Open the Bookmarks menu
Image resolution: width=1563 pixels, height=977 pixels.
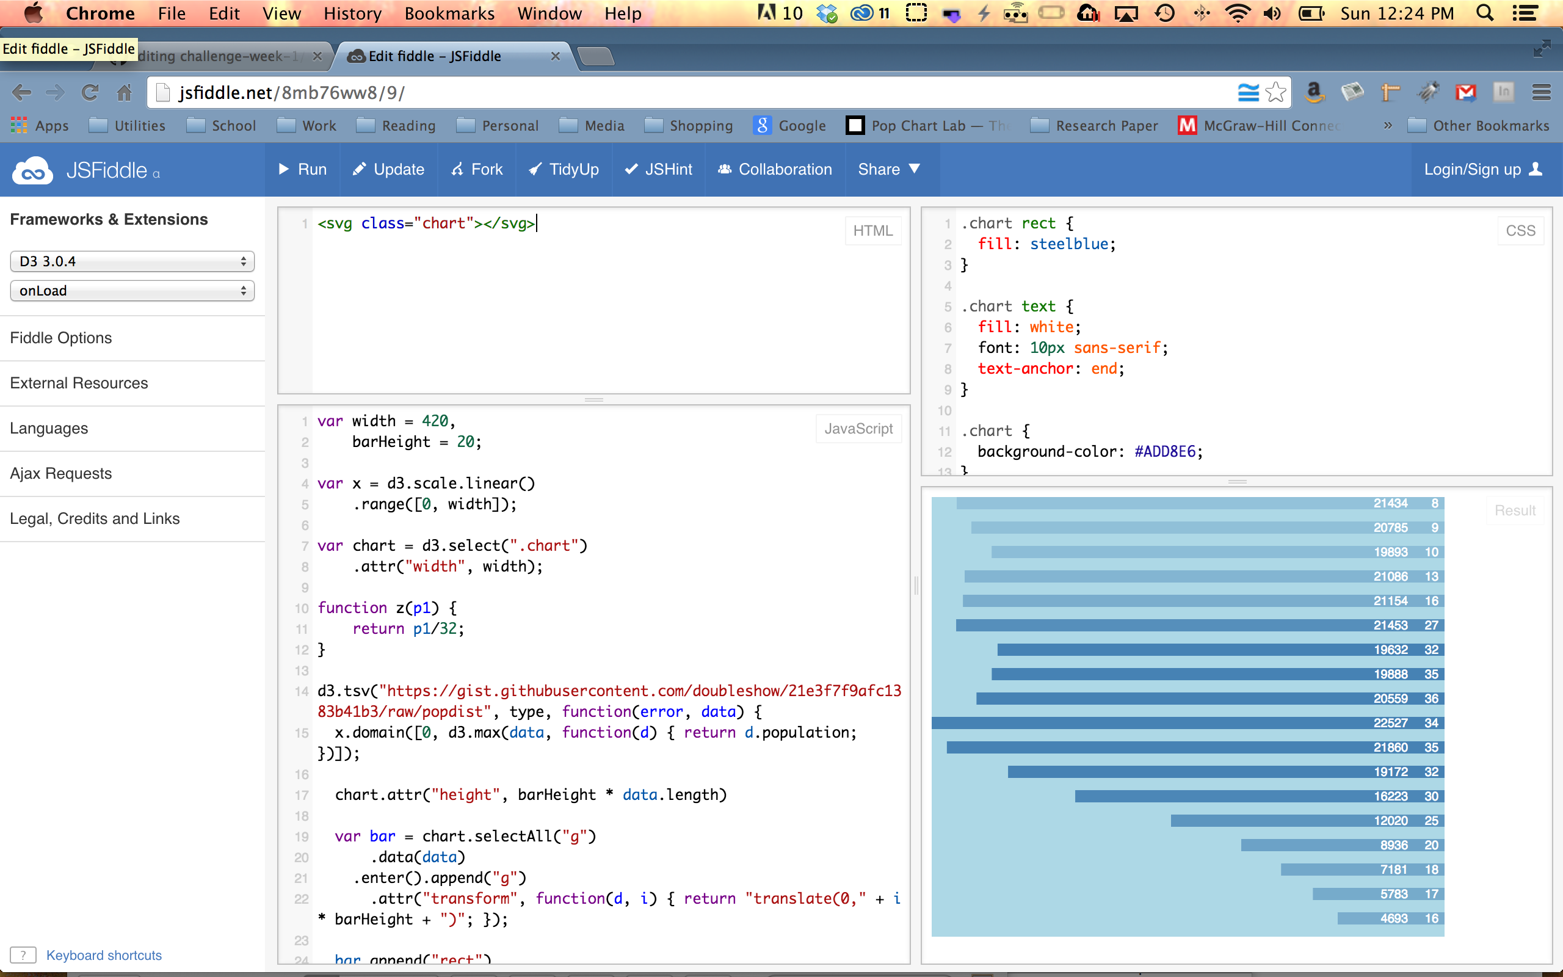449,13
